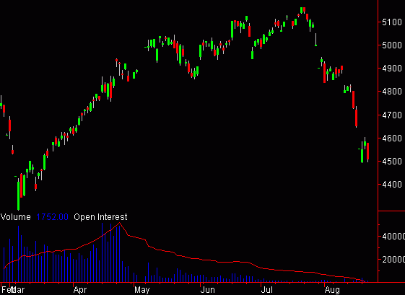Viewport: 405px width, 295px height.
Task: Click the lowest green candlestick in March
Action: pos(18,195)
